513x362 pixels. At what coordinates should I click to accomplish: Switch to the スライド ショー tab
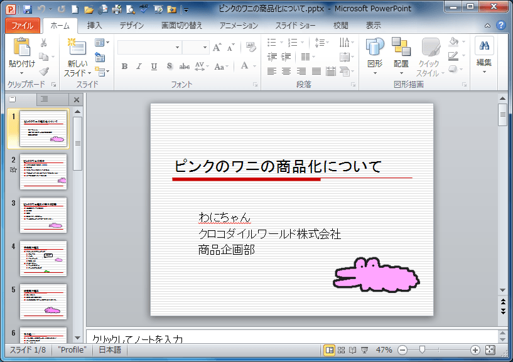tap(295, 26)
